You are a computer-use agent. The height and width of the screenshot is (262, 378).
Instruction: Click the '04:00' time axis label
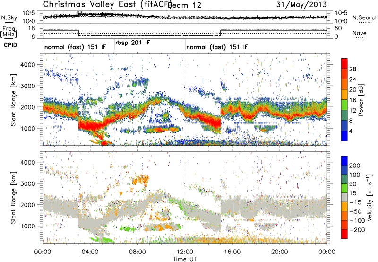click(x=90, y=252)
